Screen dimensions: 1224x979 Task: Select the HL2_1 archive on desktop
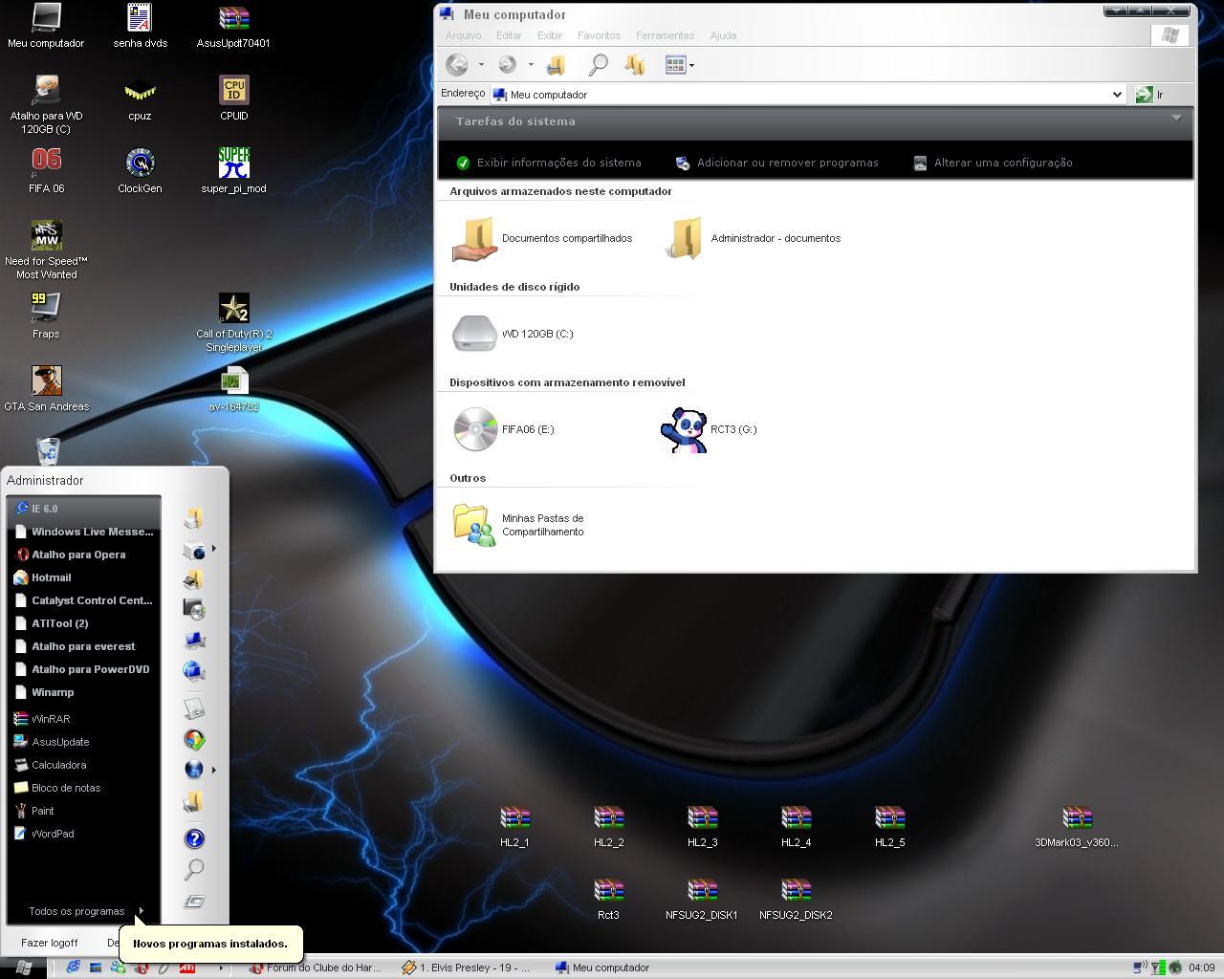click(514, 826)
